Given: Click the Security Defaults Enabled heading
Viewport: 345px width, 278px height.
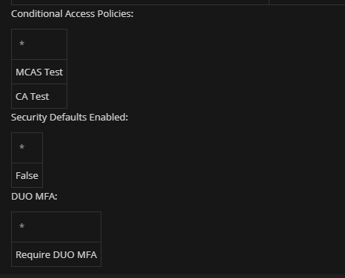Looking at the screenshot, I should [x=70, y=118].
